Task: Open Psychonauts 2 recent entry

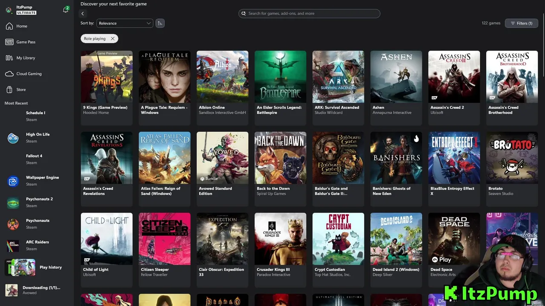Action: point(37,202)
